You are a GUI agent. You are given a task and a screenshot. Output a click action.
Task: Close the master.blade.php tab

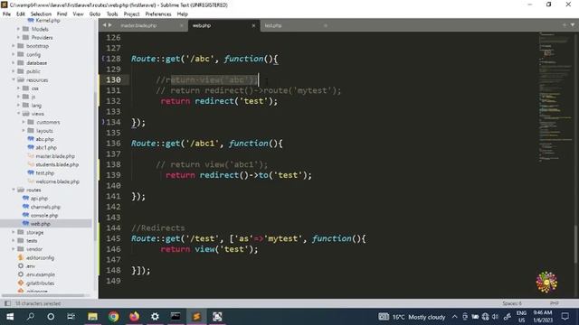[182, 25]
